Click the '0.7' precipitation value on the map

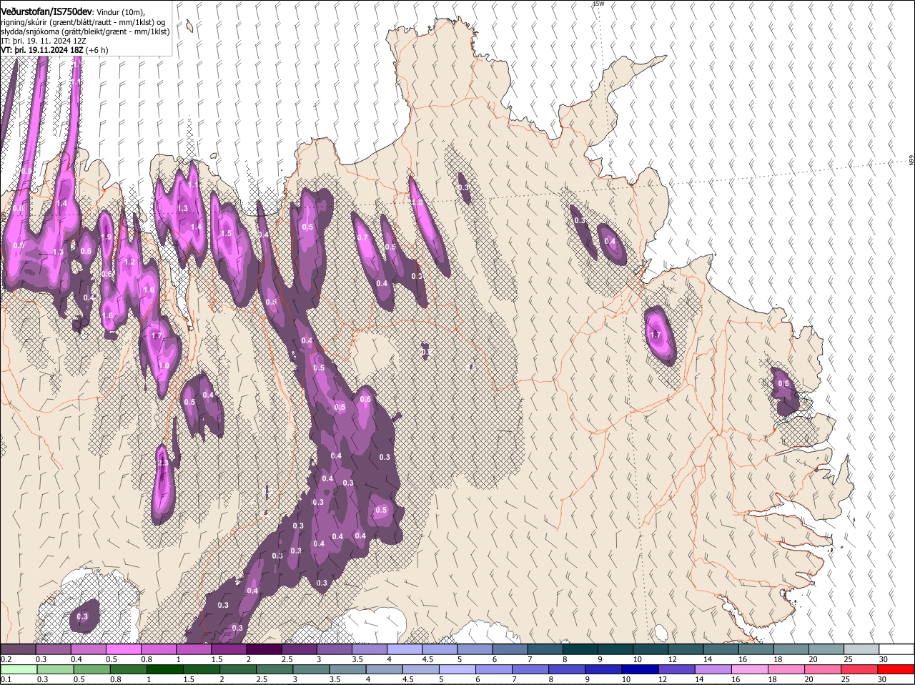coord(362,237)
